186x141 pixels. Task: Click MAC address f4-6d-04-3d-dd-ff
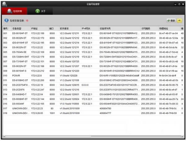pyautogui.click(x=167, y=76)
